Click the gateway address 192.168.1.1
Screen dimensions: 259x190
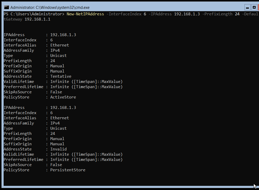[37, 19]
